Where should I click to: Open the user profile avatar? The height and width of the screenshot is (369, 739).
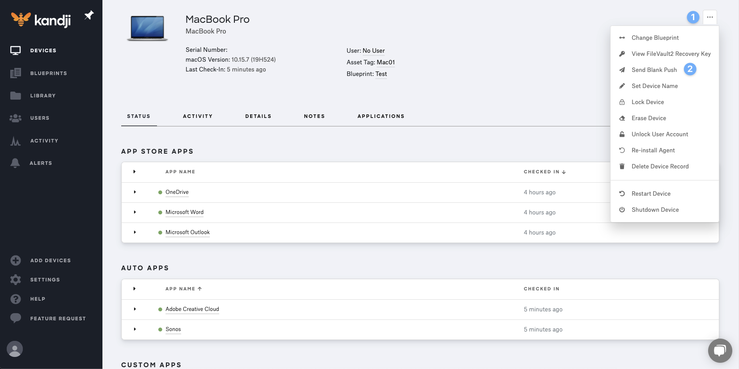click(15, 349)
